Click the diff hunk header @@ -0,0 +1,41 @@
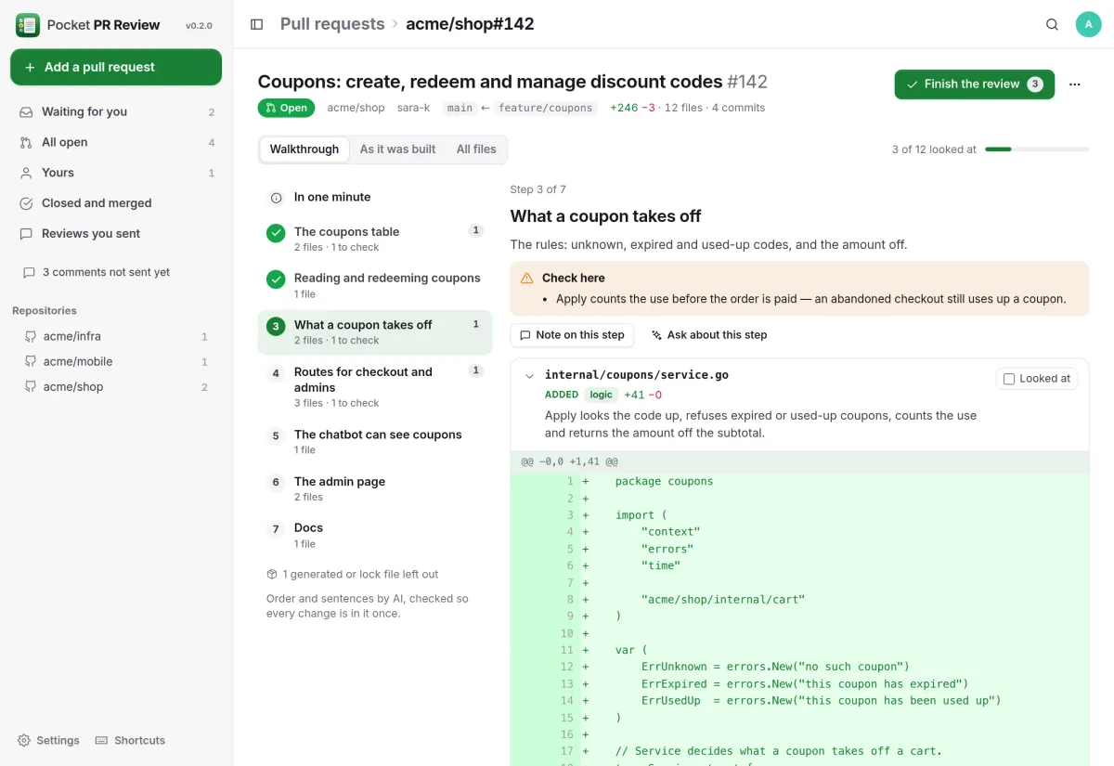 point(569,461)
